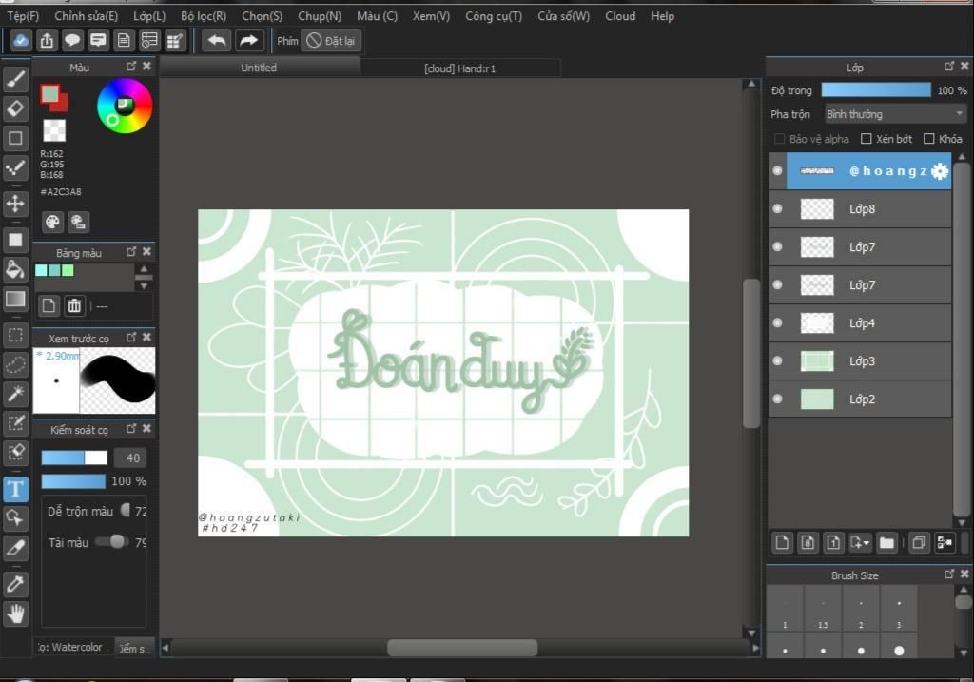Click the Đặt lại reset button
The height and width of the screenshot is (682, 974).
click(x=332, y=41)
